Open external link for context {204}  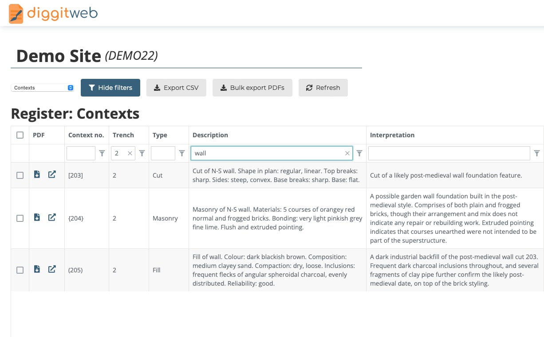pyautogui.click(x=52, y=217)
